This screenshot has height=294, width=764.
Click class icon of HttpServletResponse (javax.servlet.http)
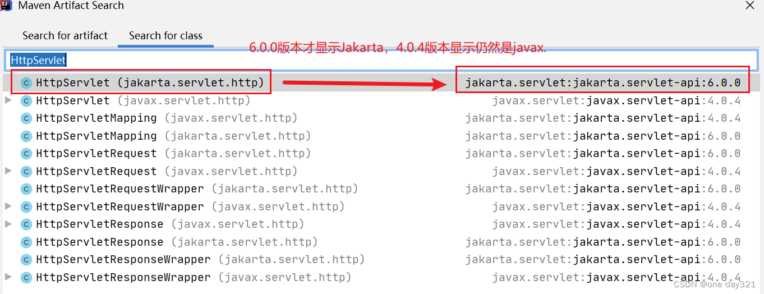pos(26,224)
